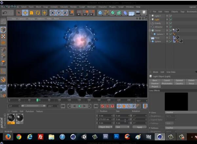Select the Attractor object
The height and width of the screenshot is (144, 197).
[x=159, y=27]
